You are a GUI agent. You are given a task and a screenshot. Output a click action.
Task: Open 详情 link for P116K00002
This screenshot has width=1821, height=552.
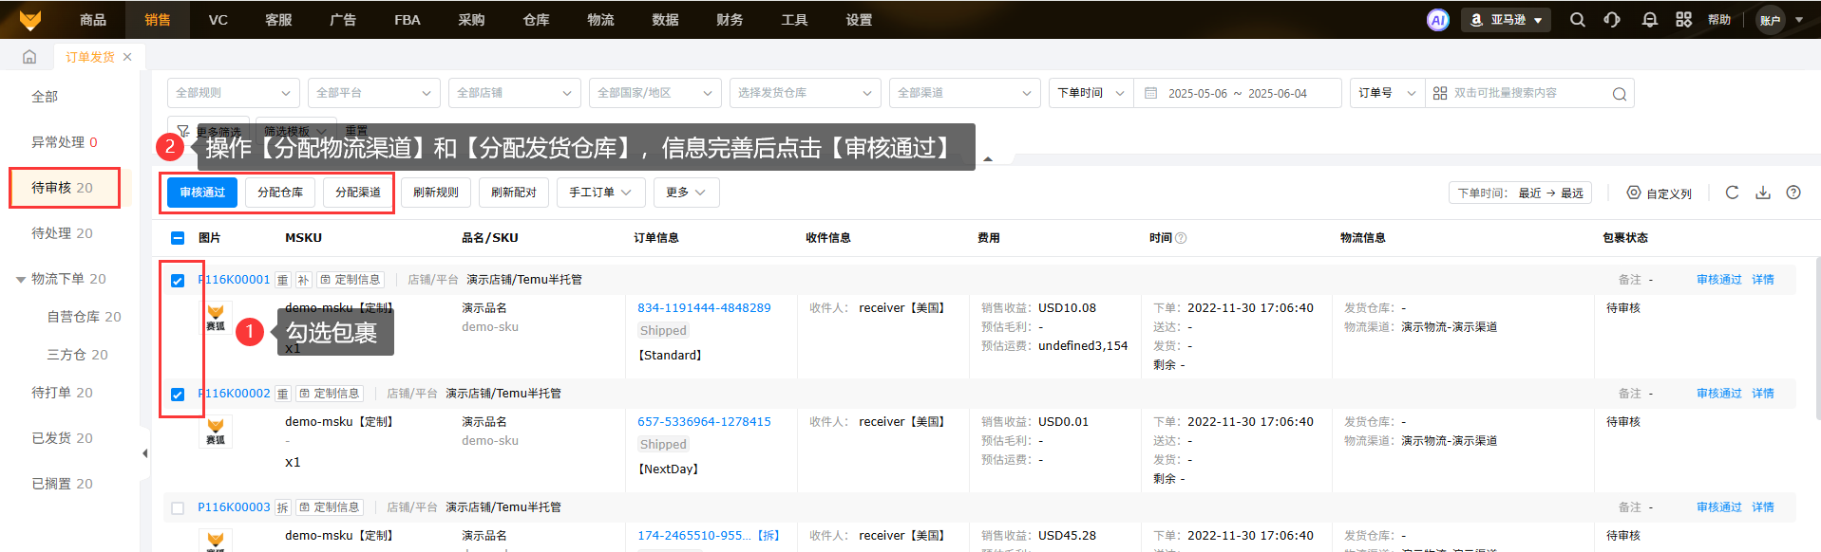[x=1763, y=394]
